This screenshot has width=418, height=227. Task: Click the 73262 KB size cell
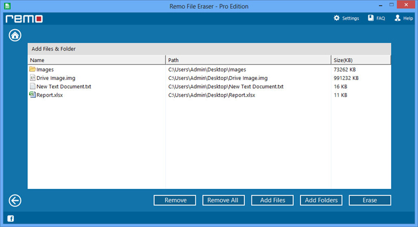pos(345,70)
